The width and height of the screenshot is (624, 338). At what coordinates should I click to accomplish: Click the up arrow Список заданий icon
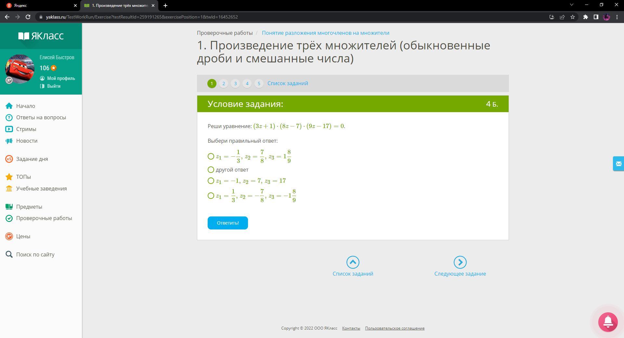click(x=353, y=262)
